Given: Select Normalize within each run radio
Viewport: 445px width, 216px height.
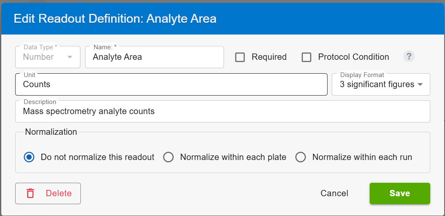Looking at the screenshot, I should [301, 157].
